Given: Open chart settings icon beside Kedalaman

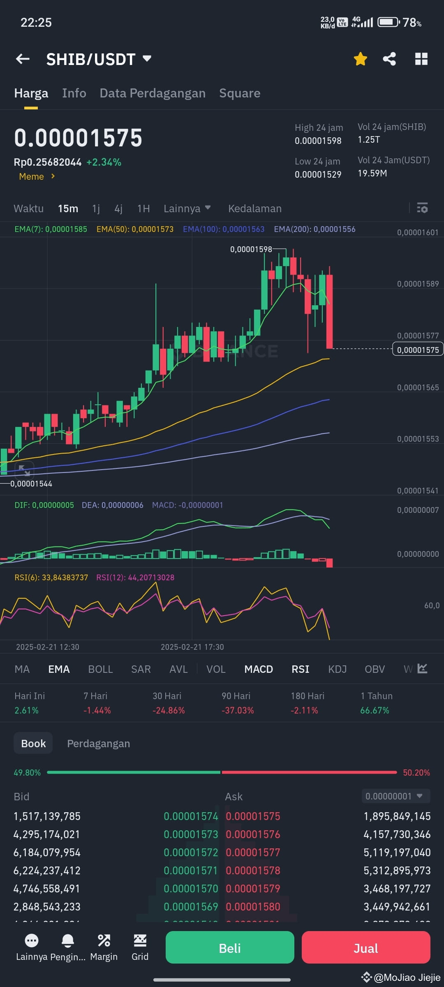Looking at the screenshot, I should 422,208.
